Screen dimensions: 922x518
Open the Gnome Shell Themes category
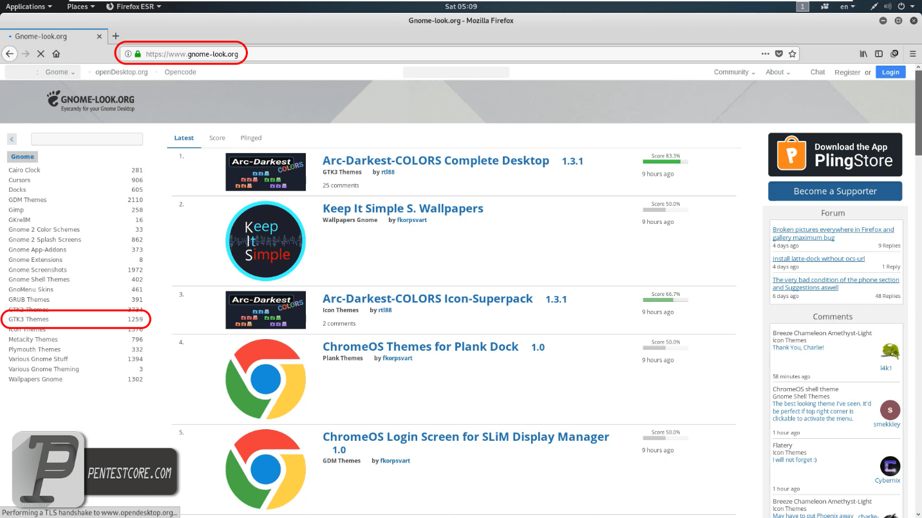click(39, 279)
